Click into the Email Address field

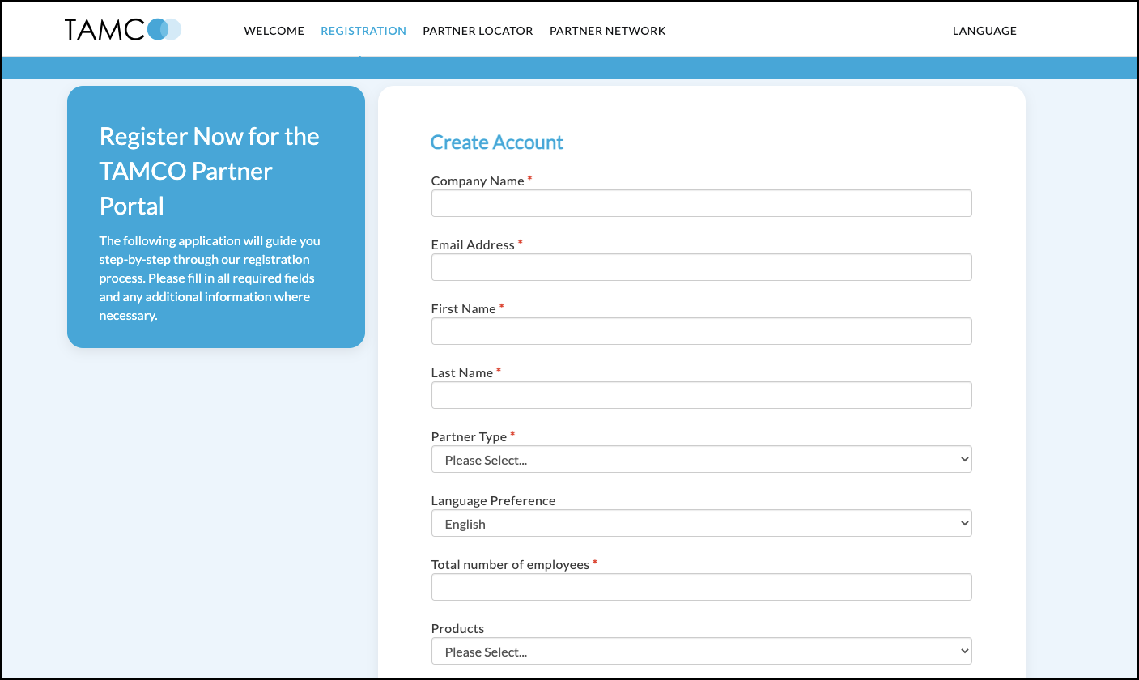tap(701, 267)
